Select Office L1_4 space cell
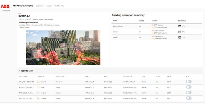 pos(89,99)
